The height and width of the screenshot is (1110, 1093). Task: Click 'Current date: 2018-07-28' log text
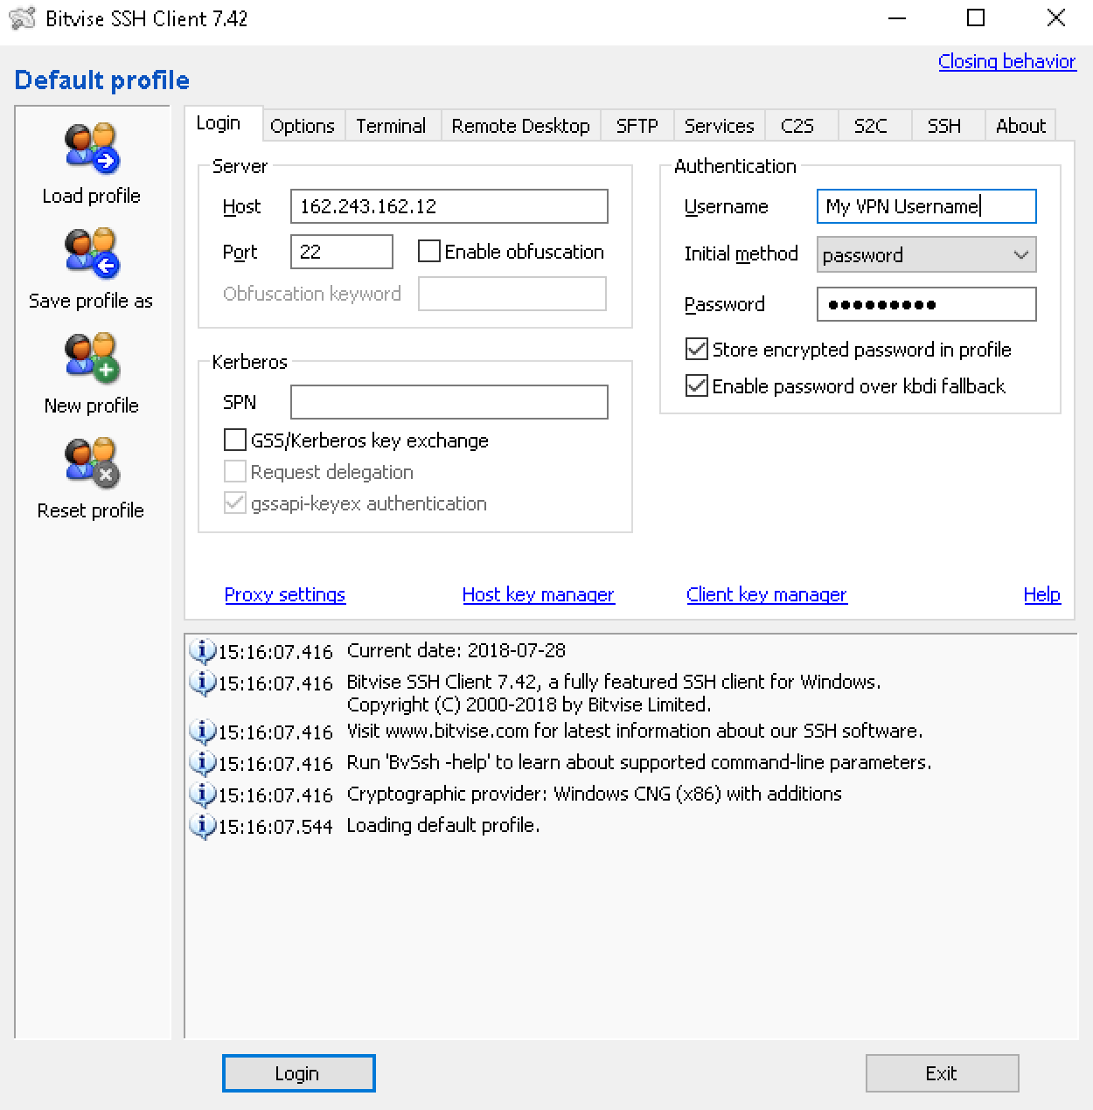(x=456, y=651)
